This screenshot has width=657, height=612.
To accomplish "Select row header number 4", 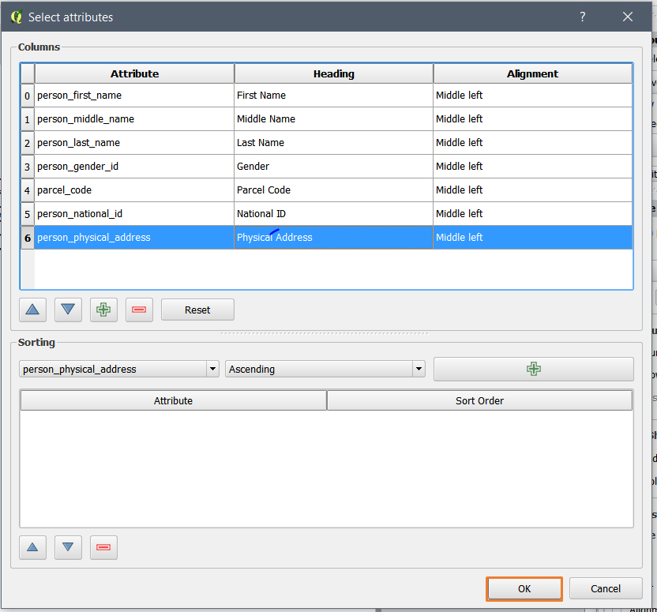I will tap(27, 190).
